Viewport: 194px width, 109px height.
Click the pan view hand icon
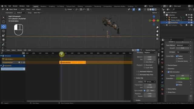(157, 31)
